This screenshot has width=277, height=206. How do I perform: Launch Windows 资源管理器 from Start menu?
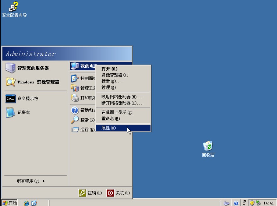click(11, 82)
